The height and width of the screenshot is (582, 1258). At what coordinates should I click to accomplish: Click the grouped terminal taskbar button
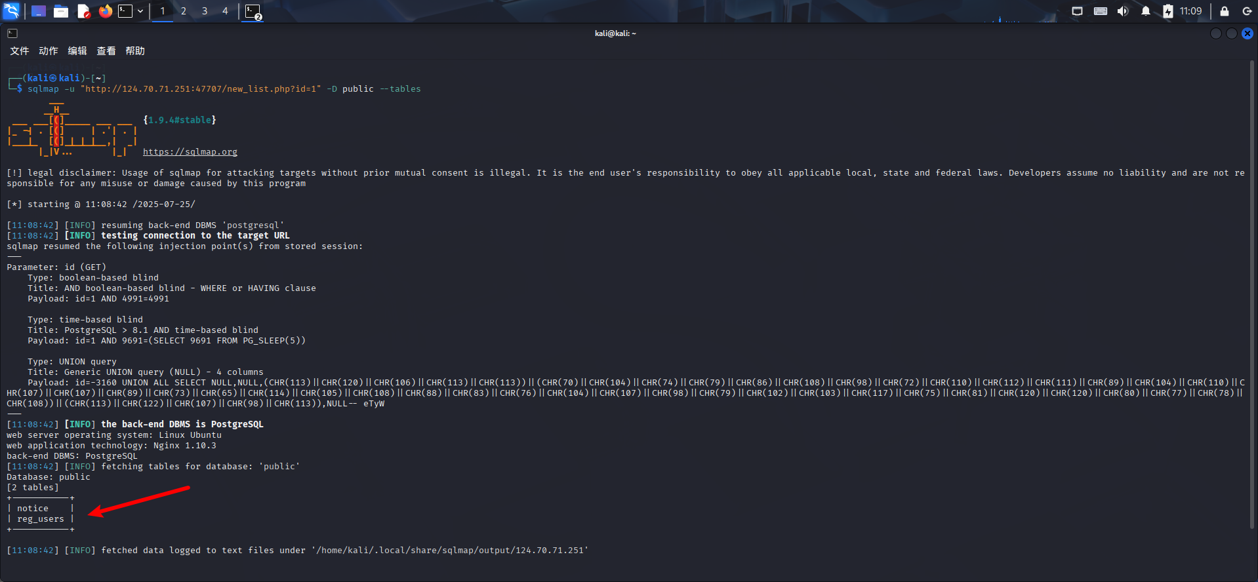click(253, 11)
